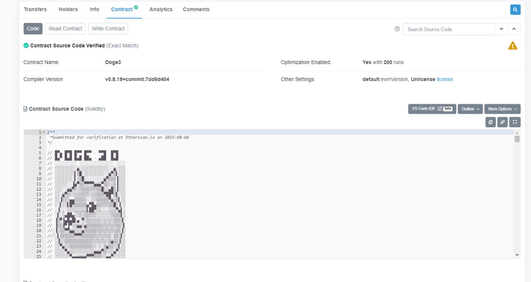Go to previous search match chevron

(x=514, y=29)
